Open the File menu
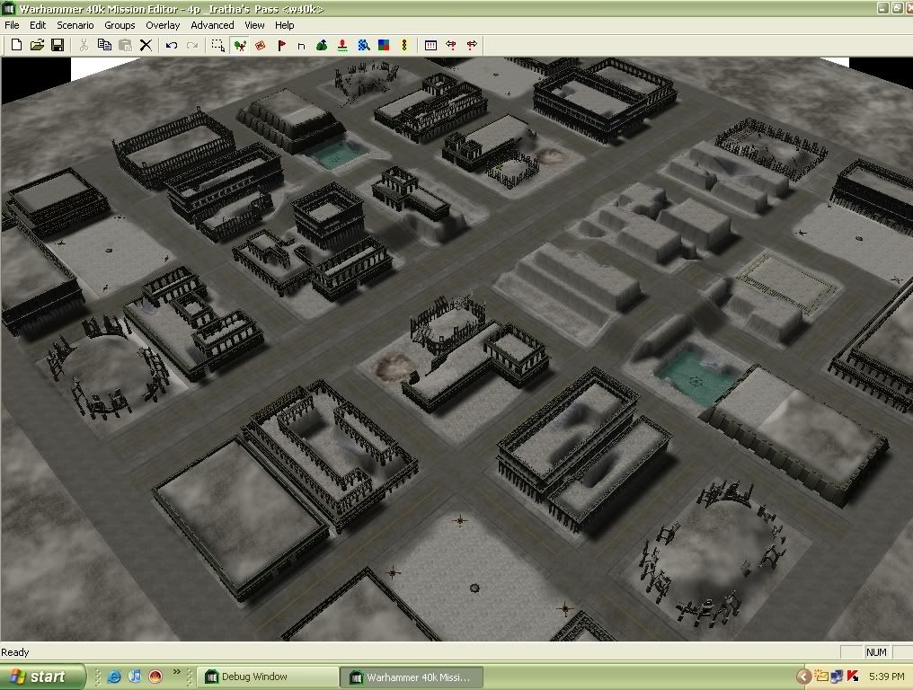 (12, 25)
